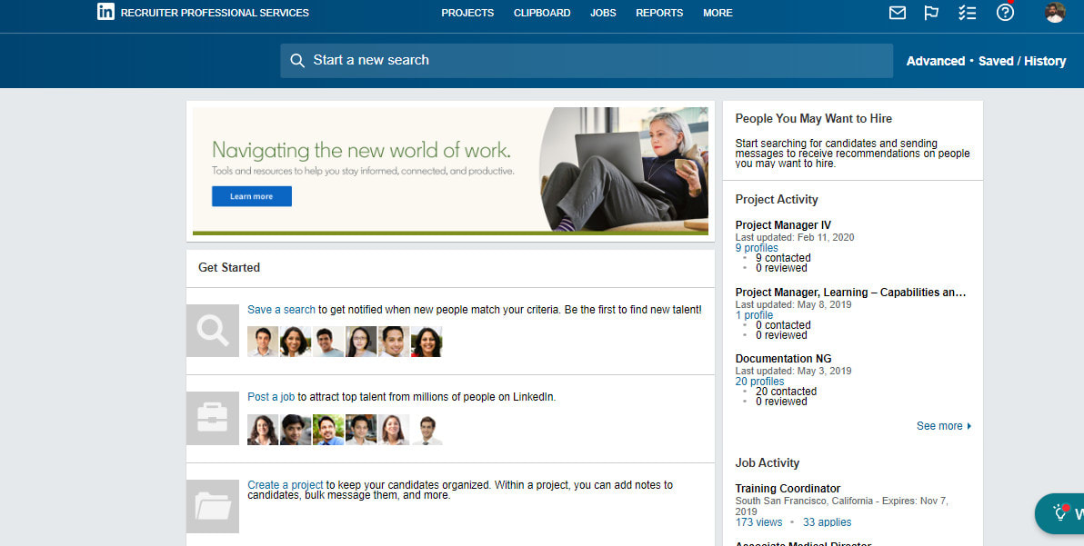Click the Create a project link
This screenshot has width=1084, height=546.
[x=286, y=485]
